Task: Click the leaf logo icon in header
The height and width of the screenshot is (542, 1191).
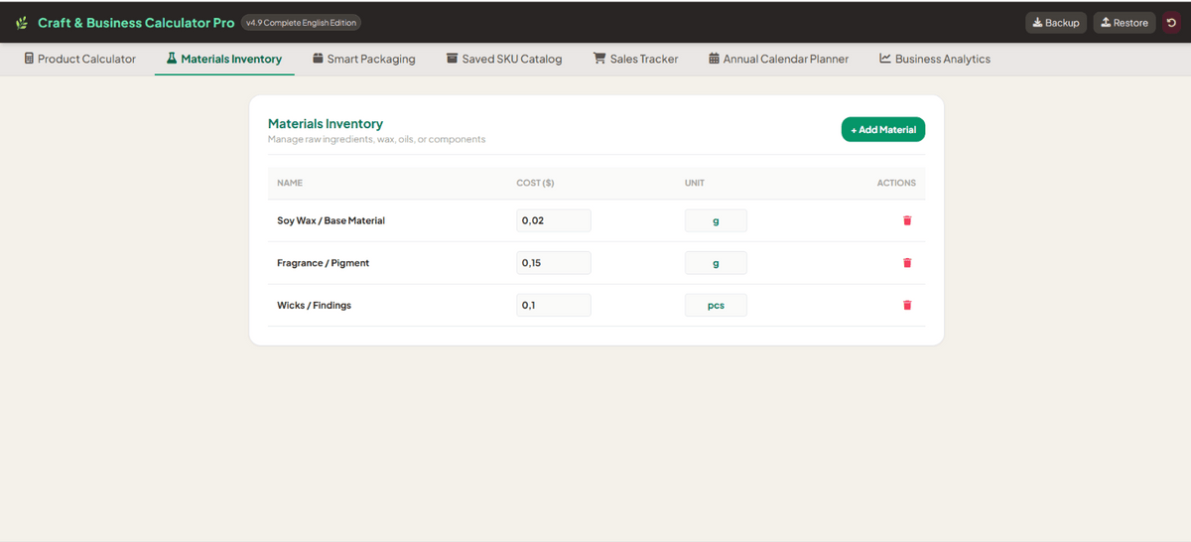Action: pos(22,23)
